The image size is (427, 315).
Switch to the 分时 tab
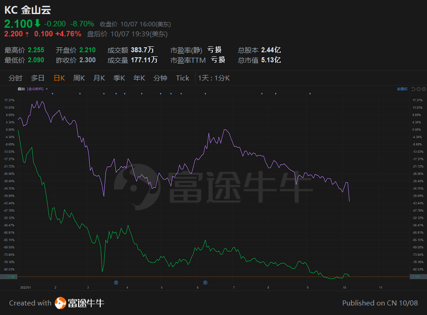point(15,78)
